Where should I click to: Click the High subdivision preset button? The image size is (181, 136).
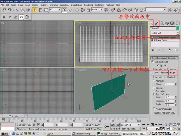[x=173, y=73]
